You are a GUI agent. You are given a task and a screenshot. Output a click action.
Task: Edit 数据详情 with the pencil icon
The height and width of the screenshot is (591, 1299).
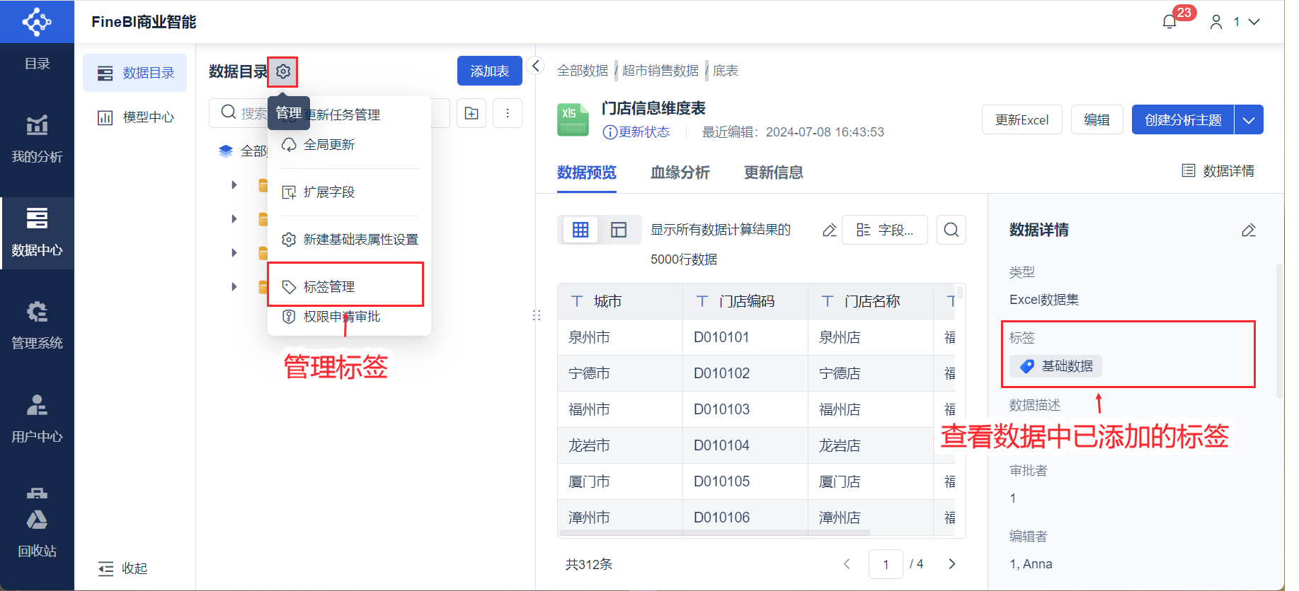click(1249, 230)
